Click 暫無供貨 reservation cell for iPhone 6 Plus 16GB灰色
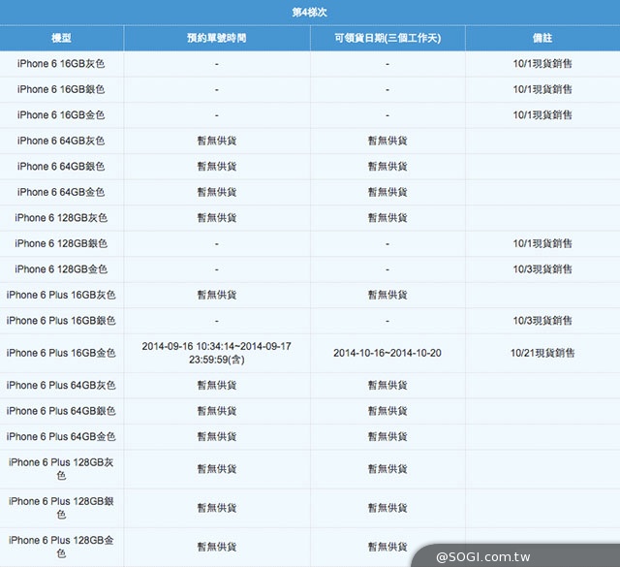 pos(217,296)
